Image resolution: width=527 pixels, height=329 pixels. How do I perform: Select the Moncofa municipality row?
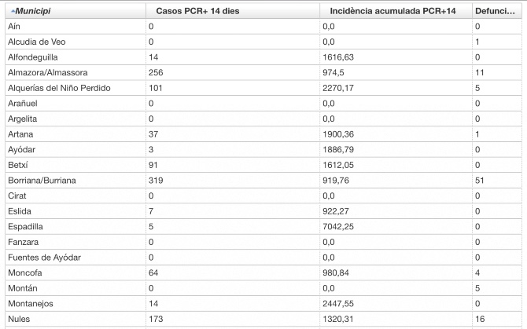26,272
